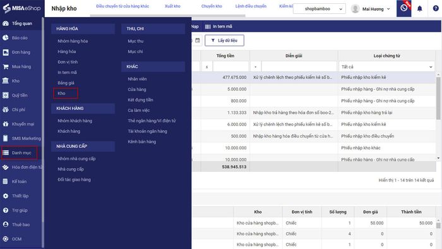Open Thuê bao account icon
Viewport: 442px width, 249px height.
tap(5, 224)
